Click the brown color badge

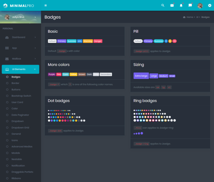[x=82, y=74]
